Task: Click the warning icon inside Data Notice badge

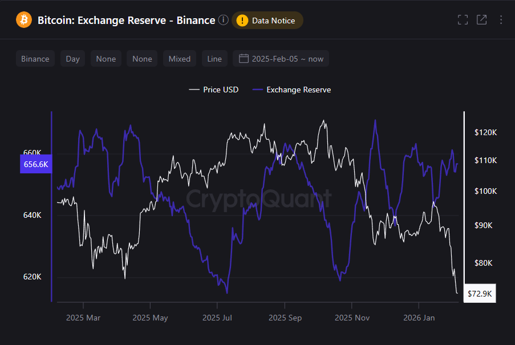Action: click(x=242, y=19)
